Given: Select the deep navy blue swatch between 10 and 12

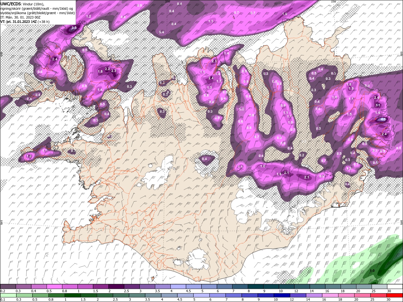Looking at the screenshot, I should point(282,295).
